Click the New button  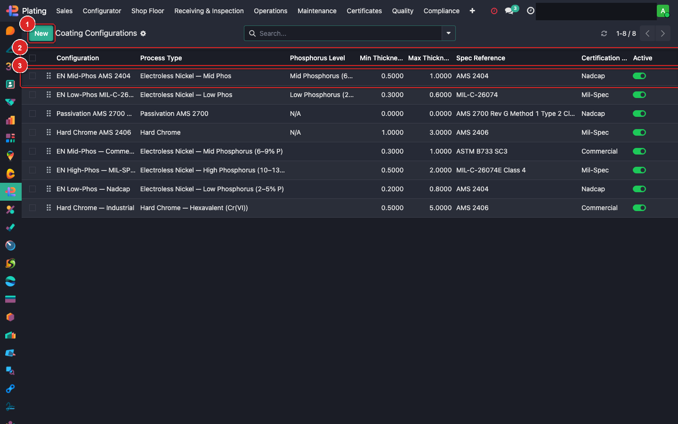[41, 33]
